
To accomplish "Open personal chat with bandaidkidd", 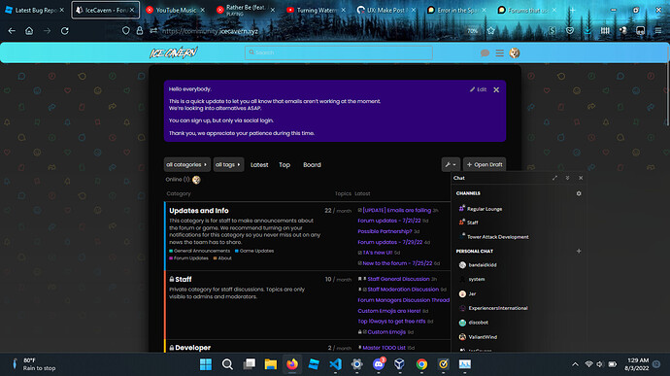I will tap(483, 265).
